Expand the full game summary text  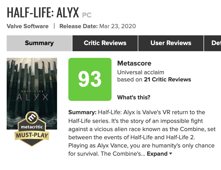[x=157, y=154]
